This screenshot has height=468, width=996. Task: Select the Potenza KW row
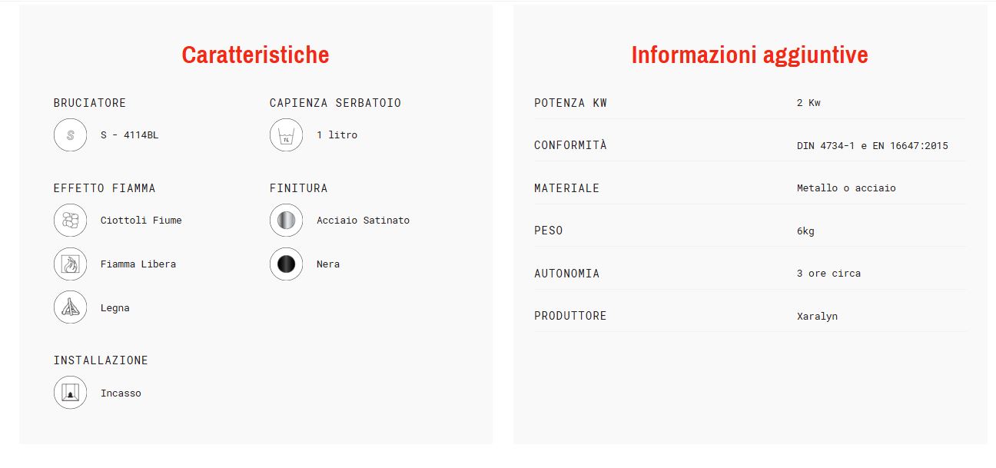coord(750,103)
